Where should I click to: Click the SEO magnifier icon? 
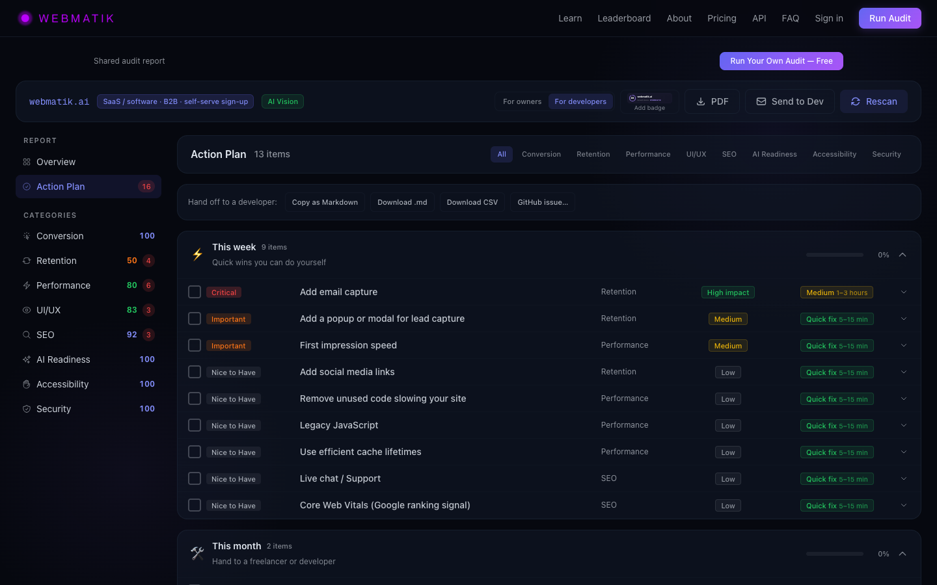click(27, 335)
